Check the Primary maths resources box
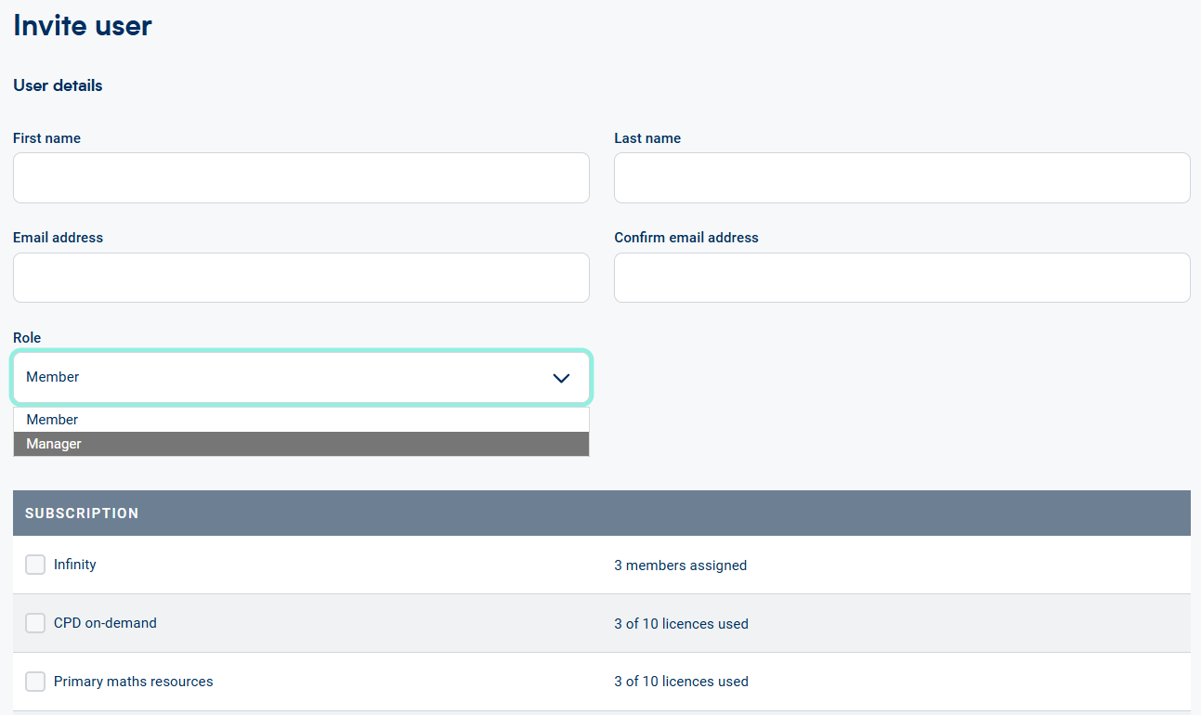The image size is (1201, 715). (x=35, y=682)
